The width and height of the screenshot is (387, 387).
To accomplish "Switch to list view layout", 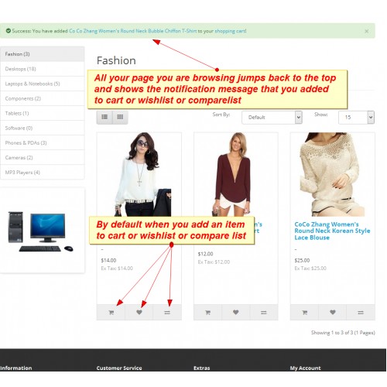I will pyautogui.click(x=104, y=117).
